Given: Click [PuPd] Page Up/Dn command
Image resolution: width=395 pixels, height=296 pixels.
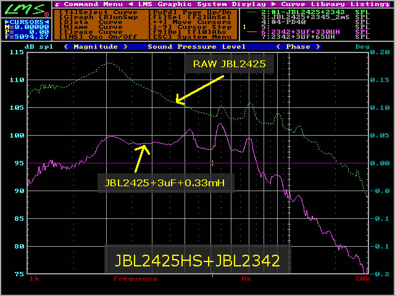Looking at the screenshot, I should (189, 12).
